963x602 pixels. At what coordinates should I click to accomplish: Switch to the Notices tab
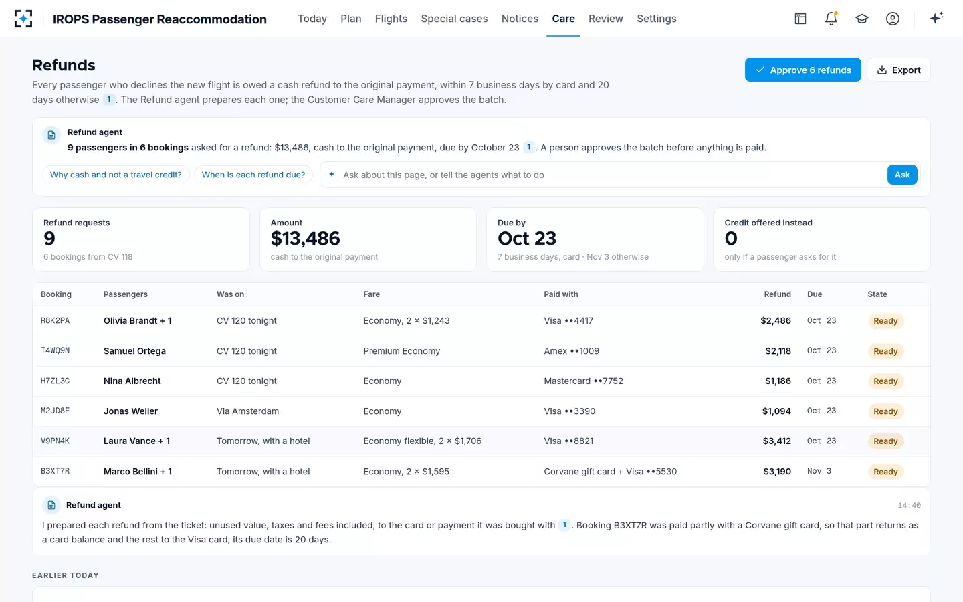(520, 19)
